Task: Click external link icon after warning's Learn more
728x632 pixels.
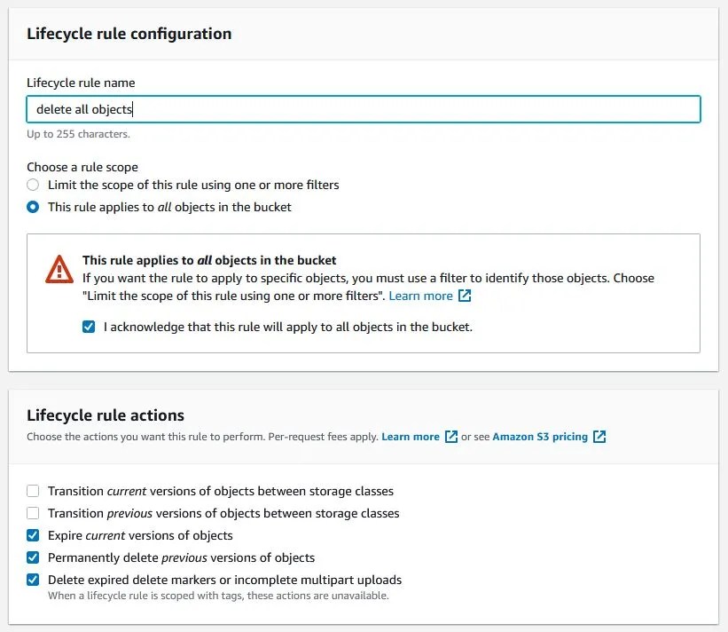Action: (465, 296)
